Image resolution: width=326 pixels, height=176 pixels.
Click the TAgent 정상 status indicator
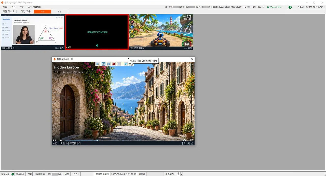tap(274, 7)
